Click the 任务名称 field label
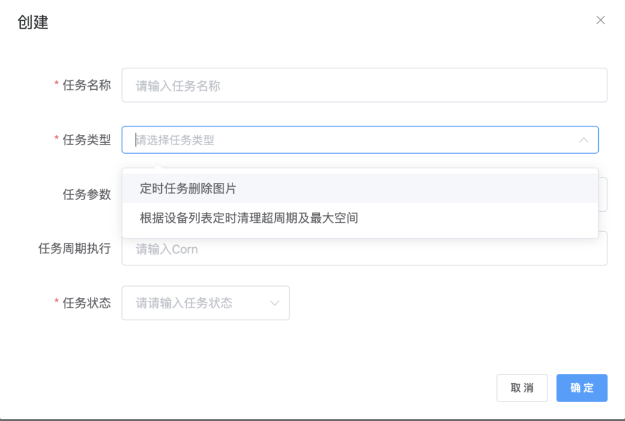625x421 pixels. pyautogui.click(x=87, y=85)
